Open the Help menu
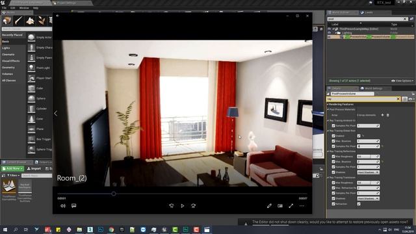The image size is (416, 234). (36, 8)
